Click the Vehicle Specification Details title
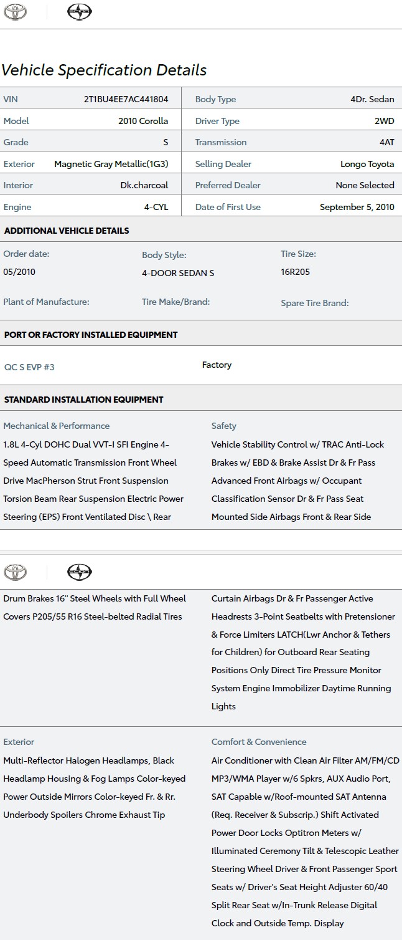The image size is (402, 940). coord(104,70)
